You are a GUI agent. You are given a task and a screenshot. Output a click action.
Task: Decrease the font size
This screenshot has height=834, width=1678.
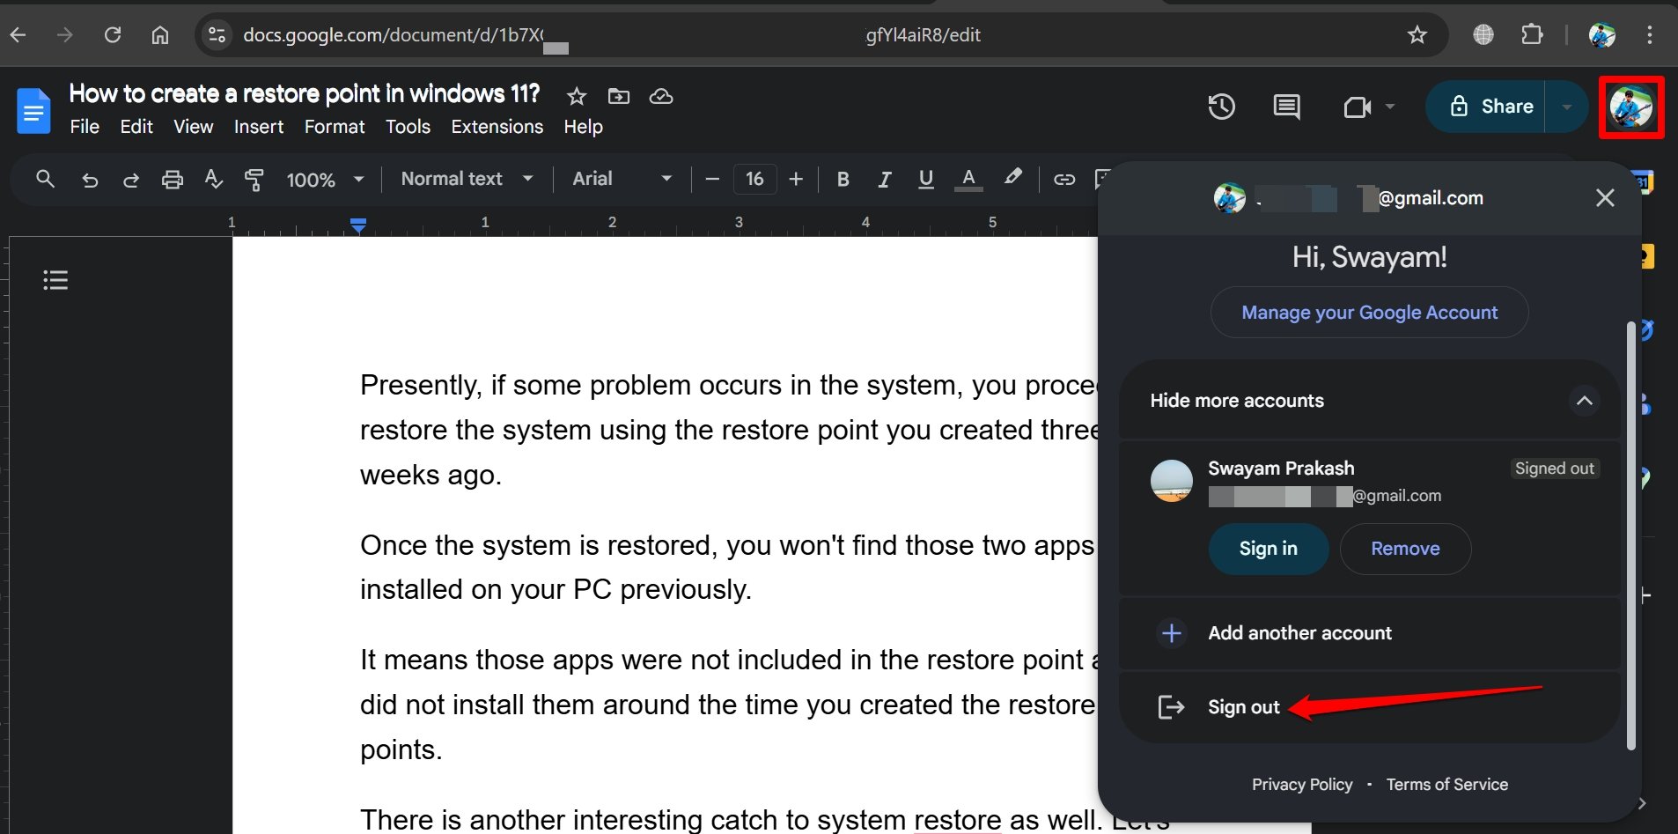click(x=712, y=180)
